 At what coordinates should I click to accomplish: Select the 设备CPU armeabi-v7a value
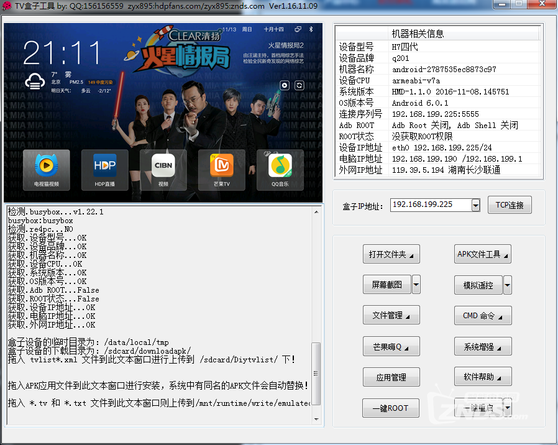[416, 80]
